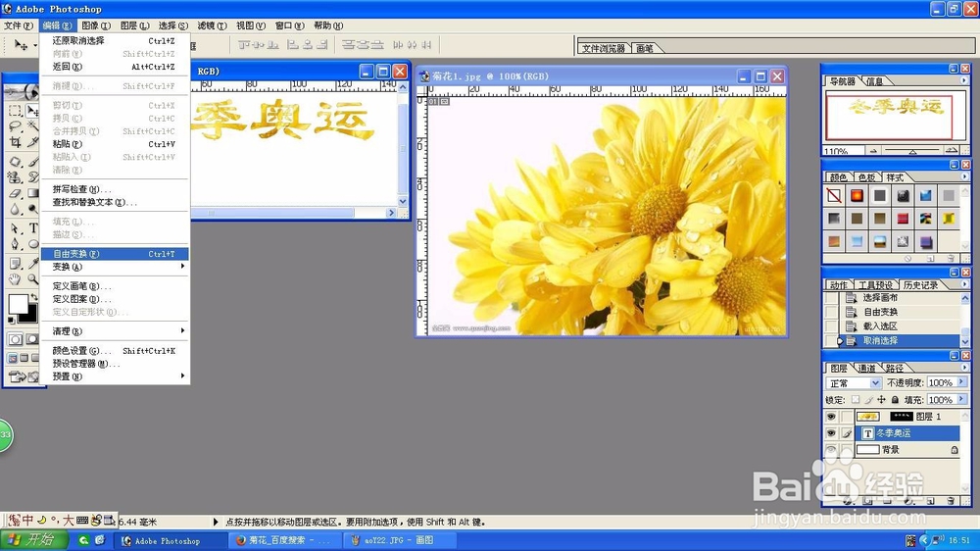
Task: Select the Hand tool
Action: click(x=14, y=279)
